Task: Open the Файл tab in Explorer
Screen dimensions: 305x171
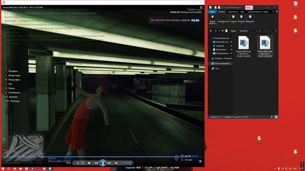Action: (x=212, y=12)
